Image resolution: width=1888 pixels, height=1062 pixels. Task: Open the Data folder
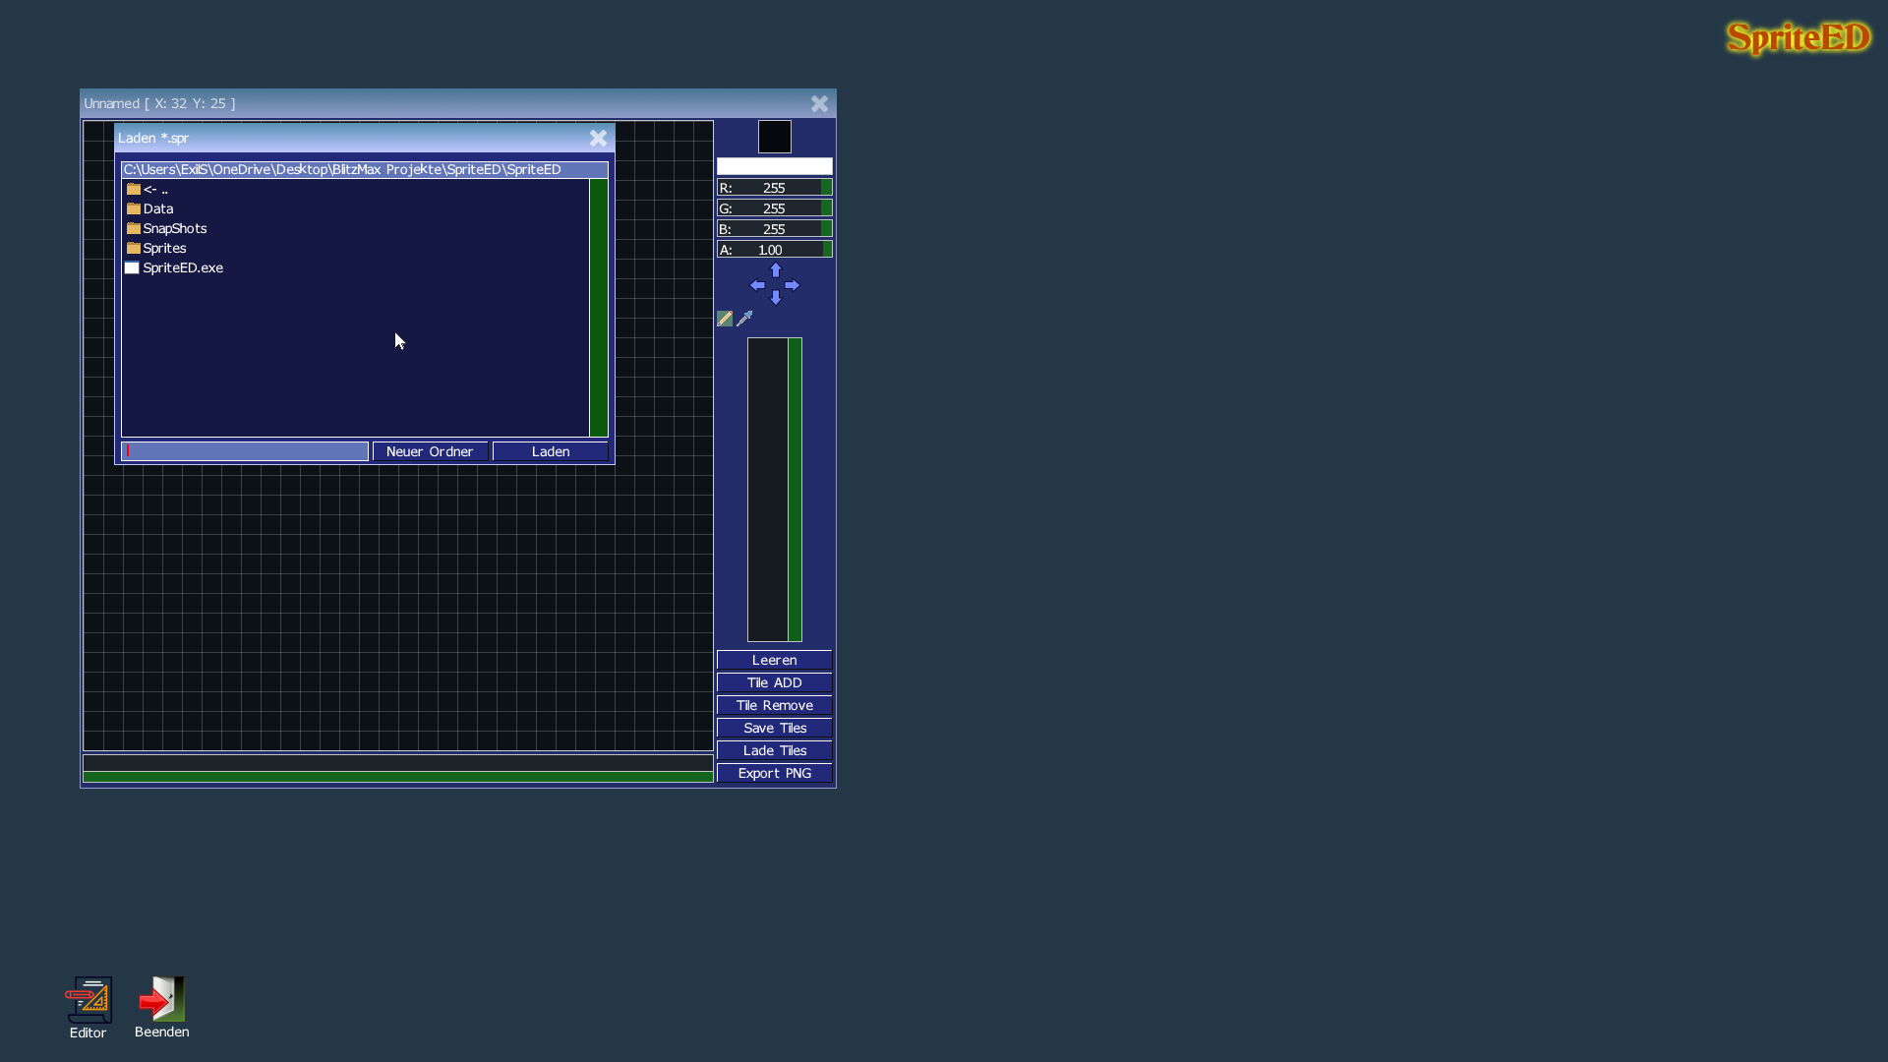coord(157,208)
